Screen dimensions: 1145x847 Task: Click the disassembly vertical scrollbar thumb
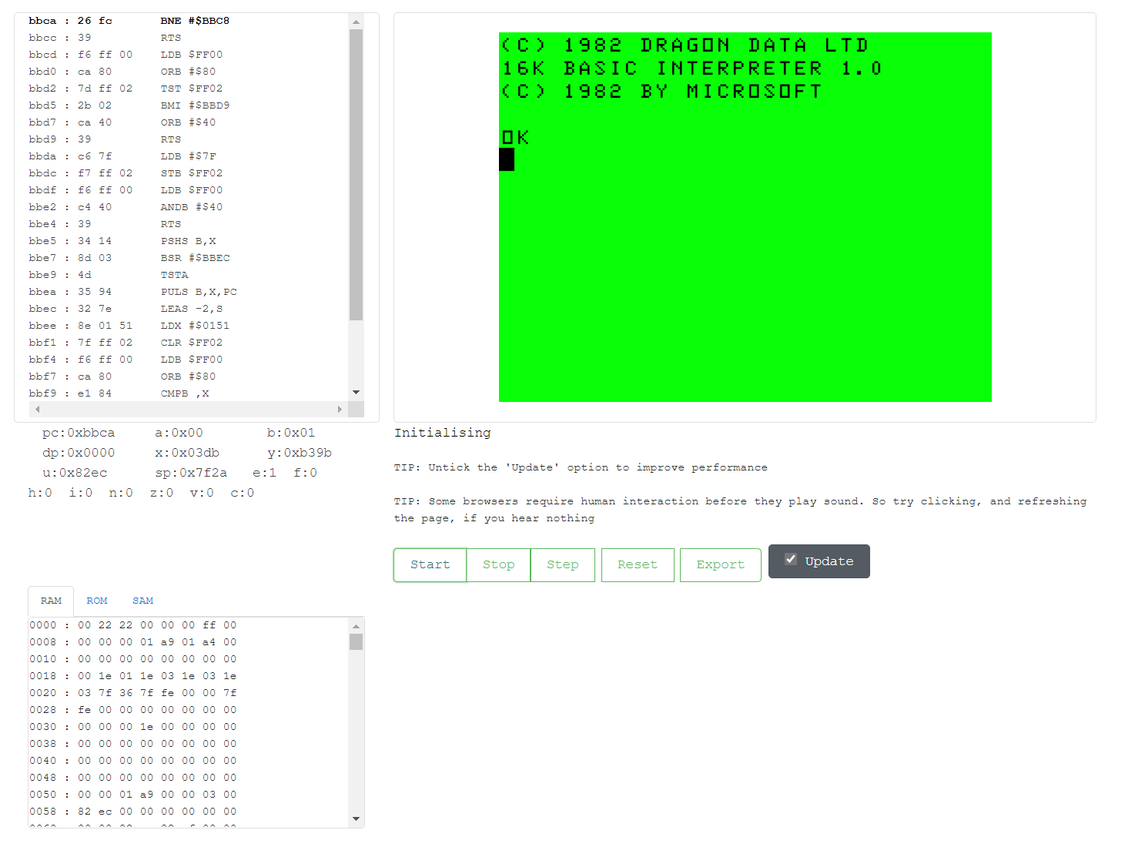tap(356, 173)
